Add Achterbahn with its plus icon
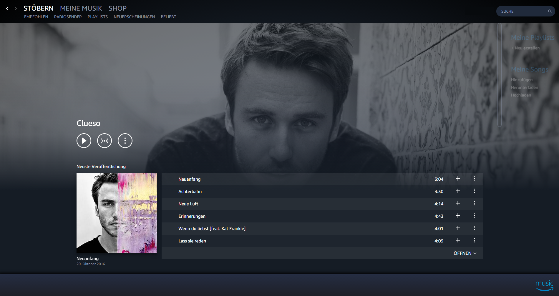 pyautogui.click(x=458, y=191)
